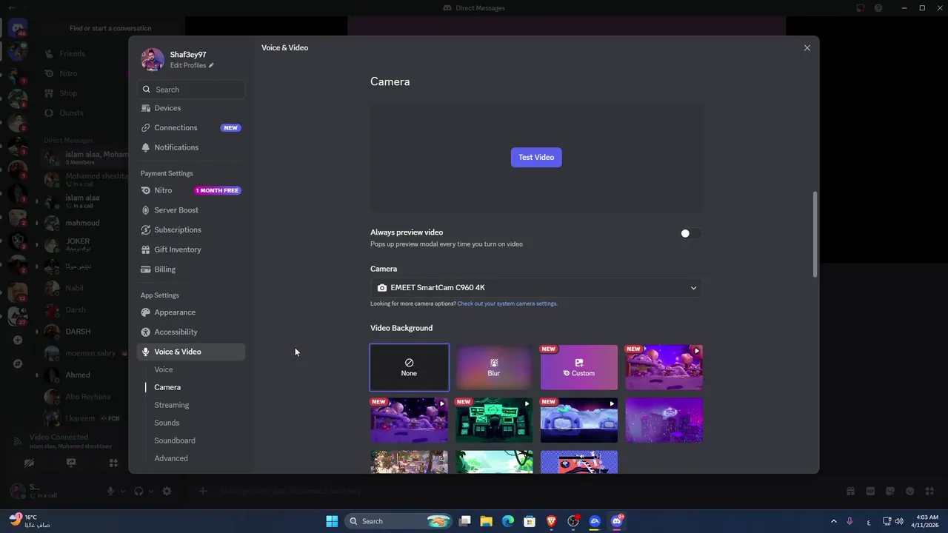
Task: Click the Test Video button
Action: (536, 157)
